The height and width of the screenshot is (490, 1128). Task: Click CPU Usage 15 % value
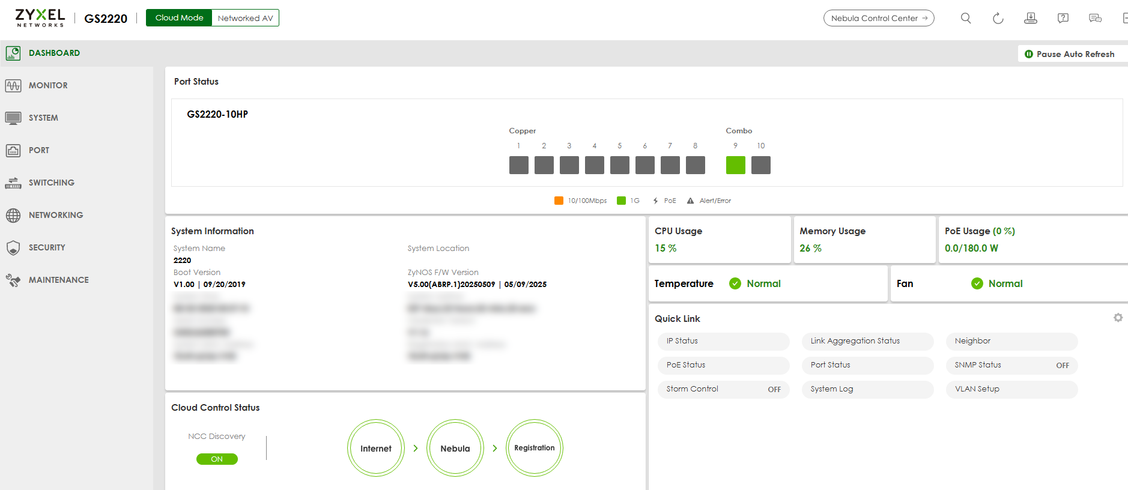click(666, 248)
